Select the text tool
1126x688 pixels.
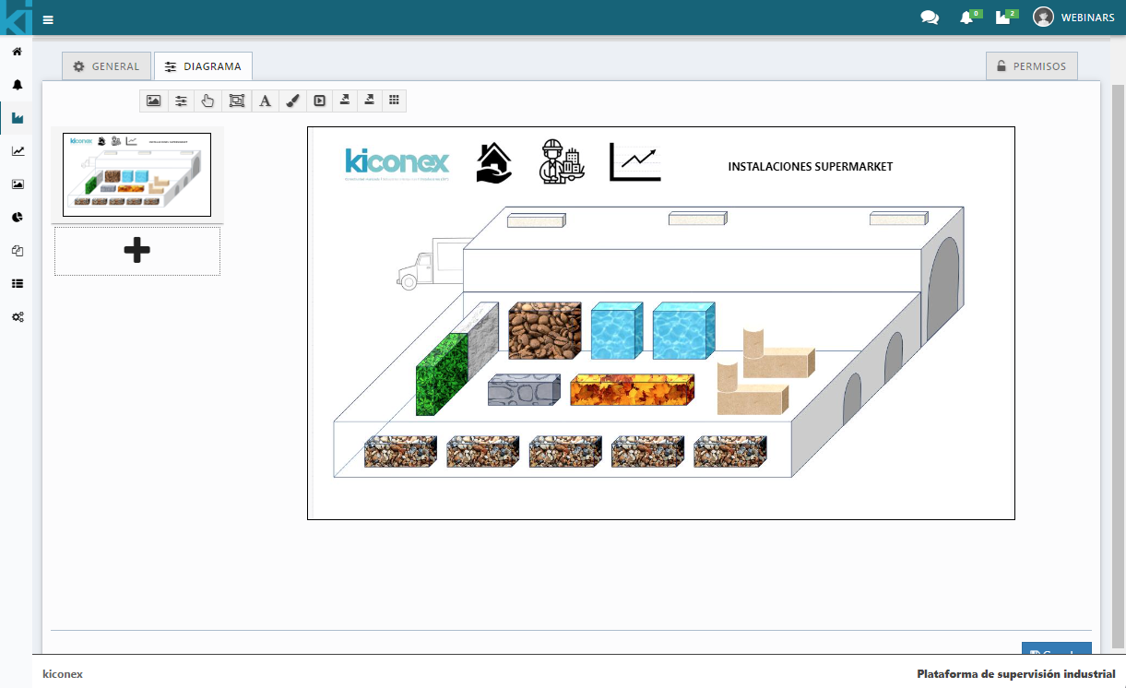coord(265,101)
